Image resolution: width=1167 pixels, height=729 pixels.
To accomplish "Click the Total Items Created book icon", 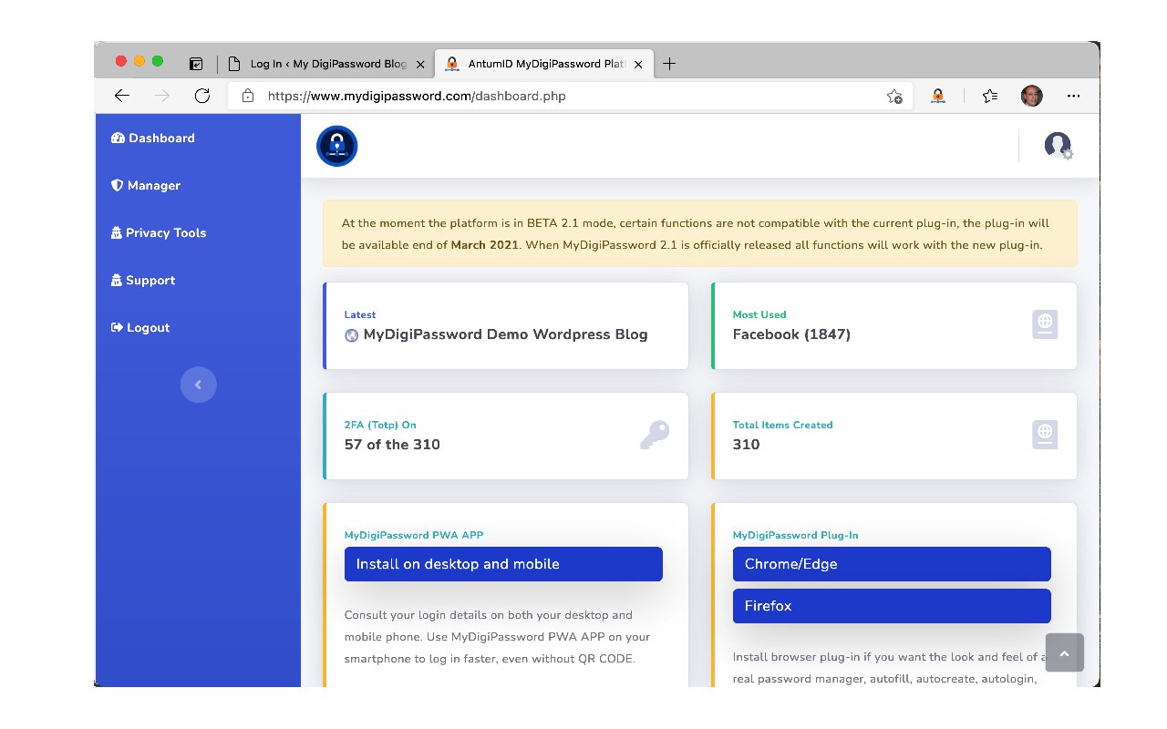I will (x=1045, y=435).
